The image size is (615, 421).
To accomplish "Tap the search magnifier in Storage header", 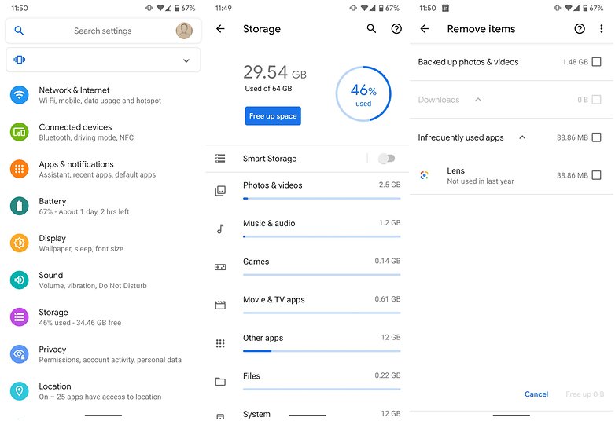I will point(371,28).
